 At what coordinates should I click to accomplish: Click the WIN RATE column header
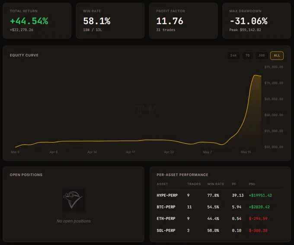tap(216, 184)
